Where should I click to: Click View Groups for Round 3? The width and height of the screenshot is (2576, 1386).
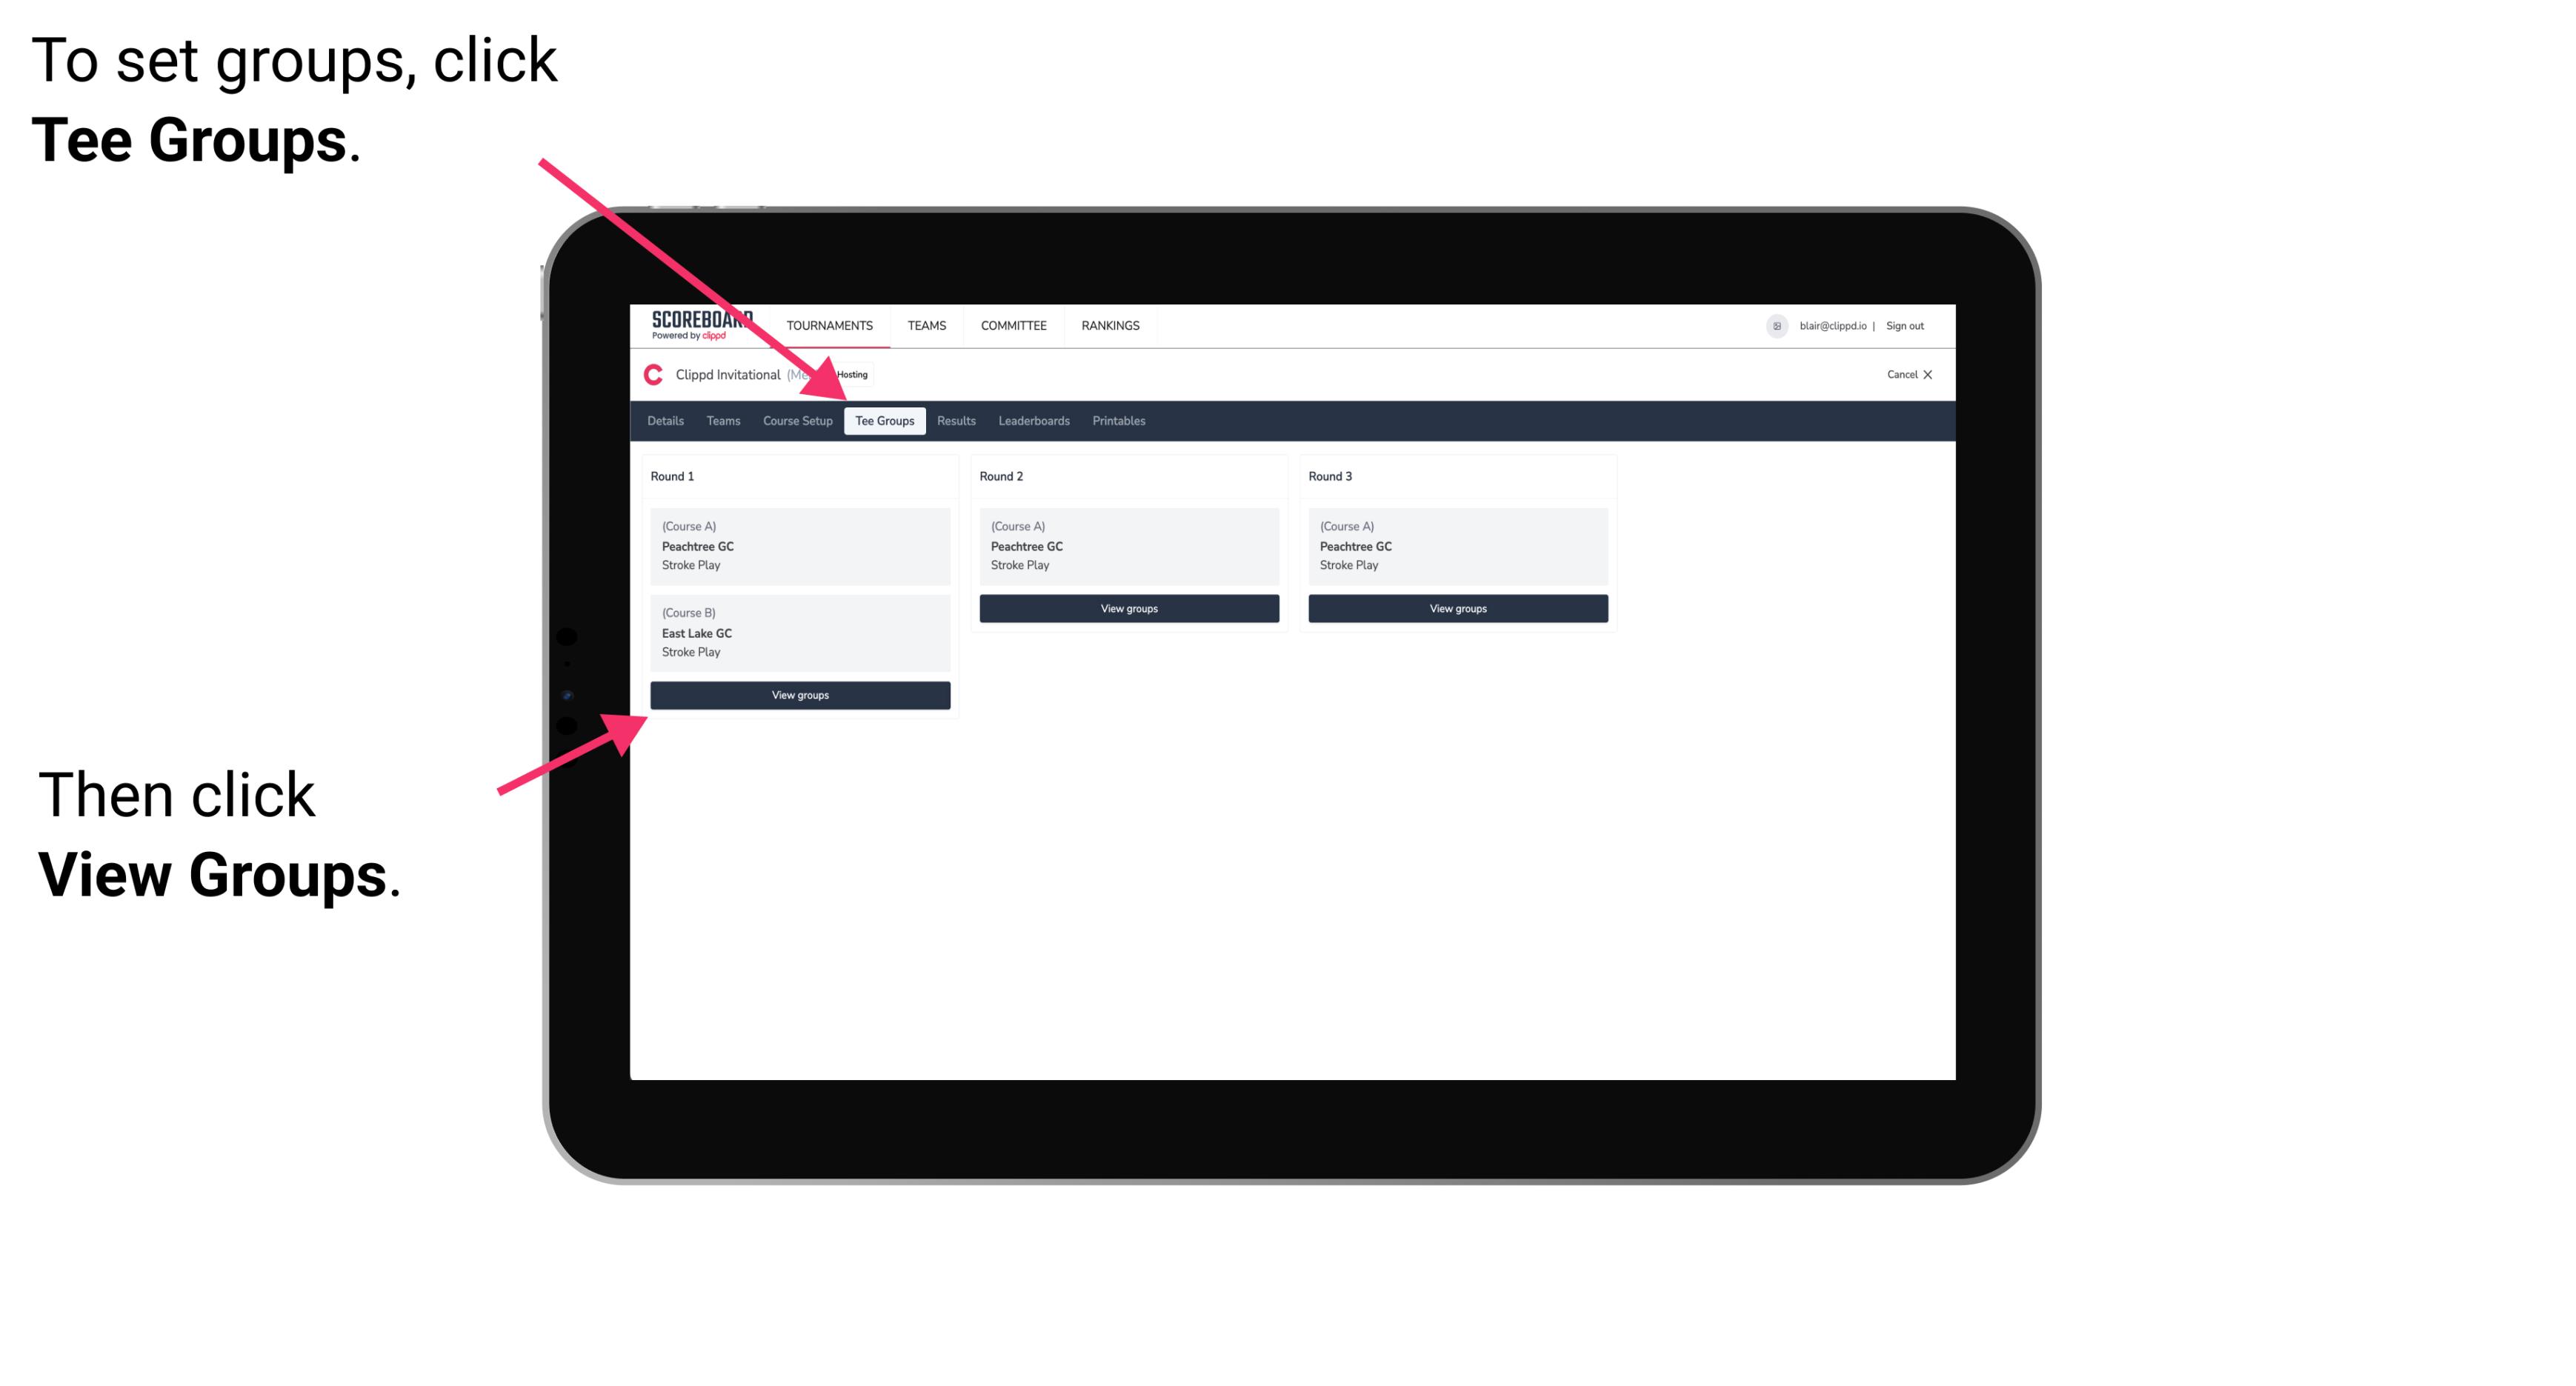coord(1454,607)
